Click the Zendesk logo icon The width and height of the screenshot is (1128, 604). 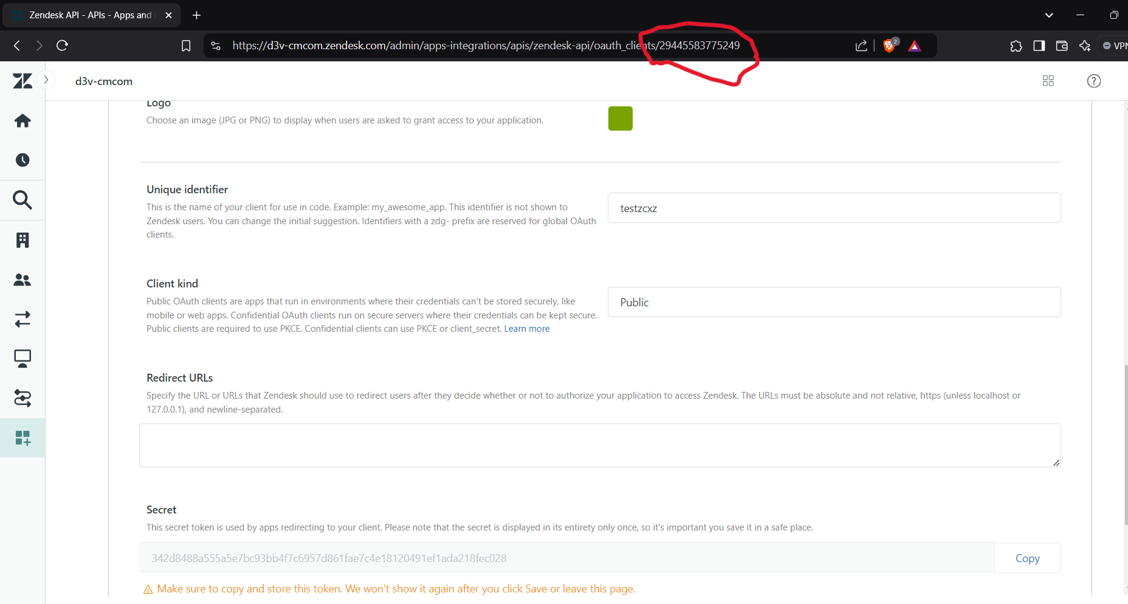click(x=22, y=81)
